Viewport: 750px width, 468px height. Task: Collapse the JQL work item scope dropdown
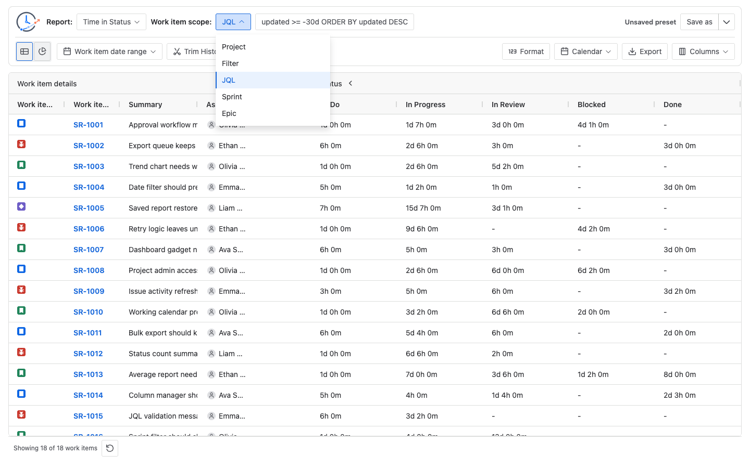(x=233, y=22)
